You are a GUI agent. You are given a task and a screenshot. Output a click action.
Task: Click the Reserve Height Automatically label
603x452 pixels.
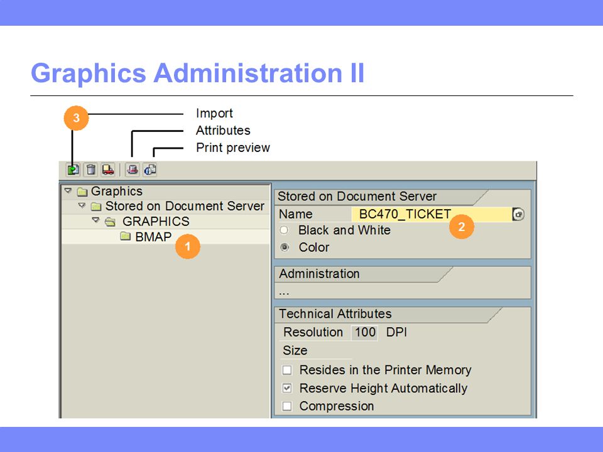click(383, 388)
